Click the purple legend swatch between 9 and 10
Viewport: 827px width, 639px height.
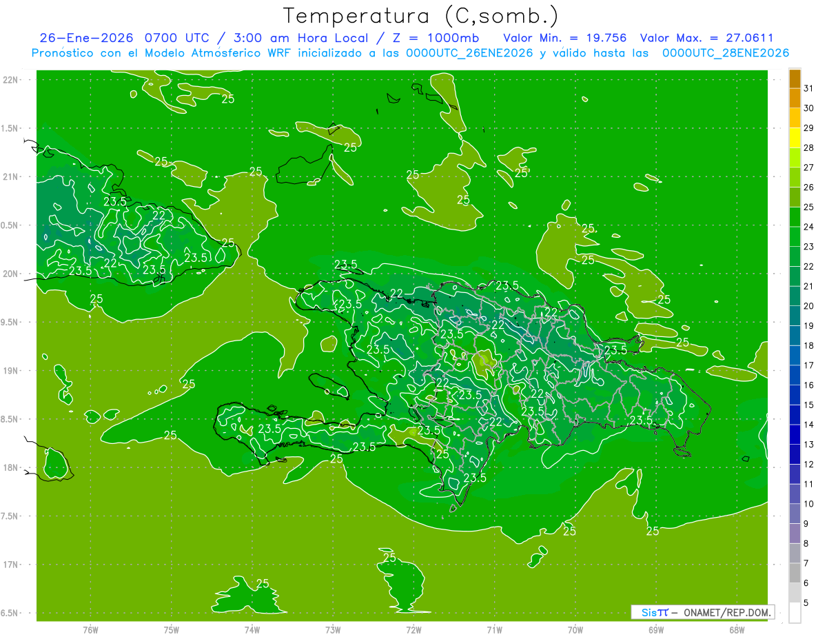795,514
